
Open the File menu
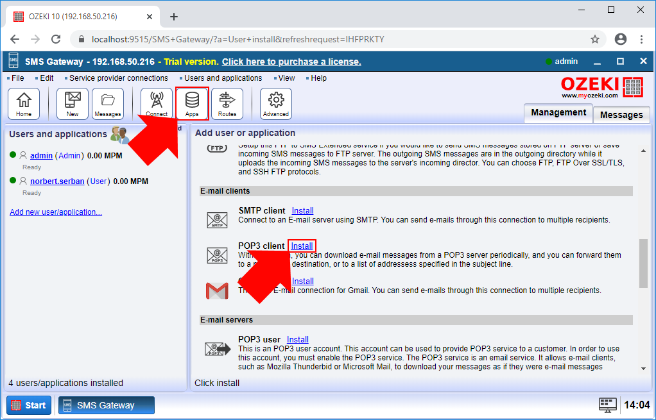(17, 78)
